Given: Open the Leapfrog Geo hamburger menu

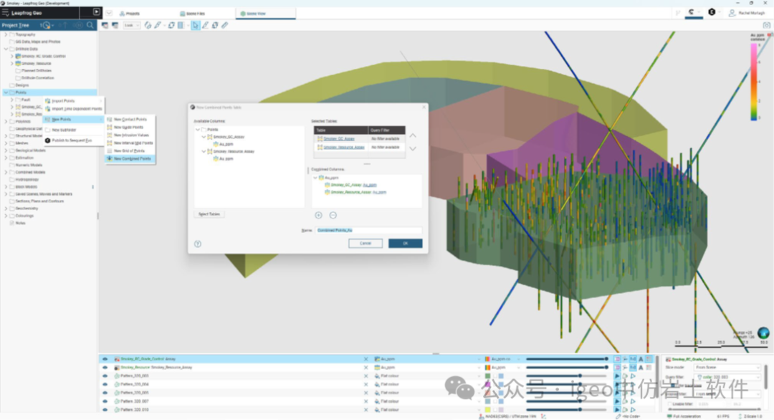Looking at the screenshot, I should coord(6,12).
